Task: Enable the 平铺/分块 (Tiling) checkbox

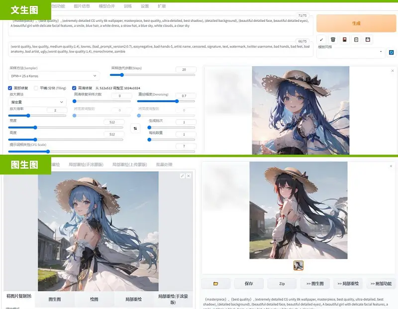Action: click(x=36, y=88)
